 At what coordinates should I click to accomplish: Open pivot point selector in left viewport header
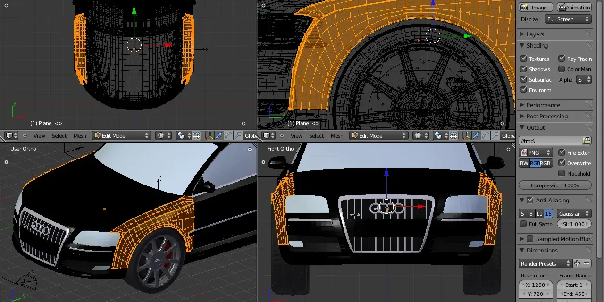click(183, 135)
